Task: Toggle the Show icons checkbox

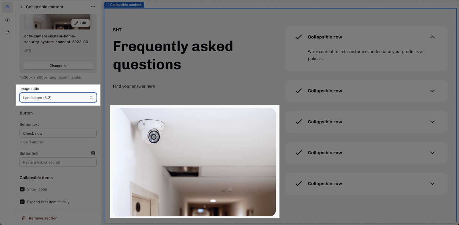Action: (22, 189)
